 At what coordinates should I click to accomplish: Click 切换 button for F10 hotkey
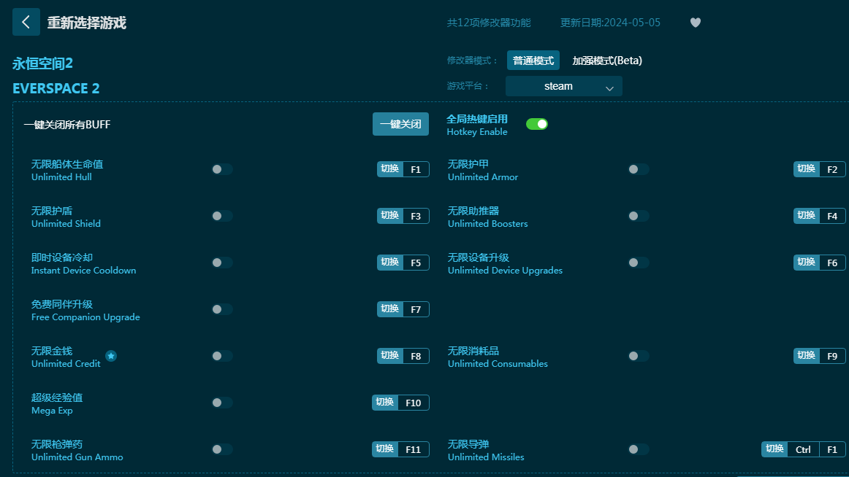click(x=385, y=403)
